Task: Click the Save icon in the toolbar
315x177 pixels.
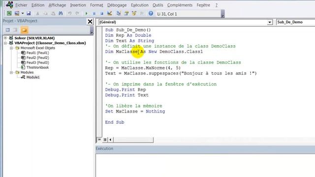Action: (x=29, y=13)
